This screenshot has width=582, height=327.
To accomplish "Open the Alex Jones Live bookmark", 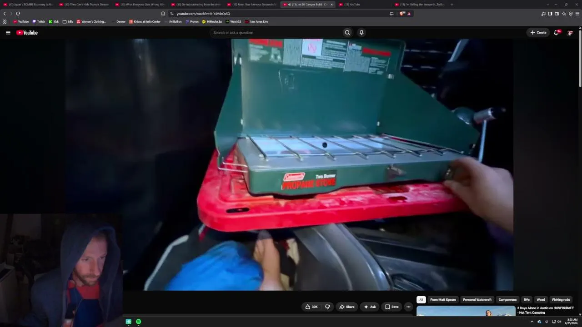I will click(256, 21).
